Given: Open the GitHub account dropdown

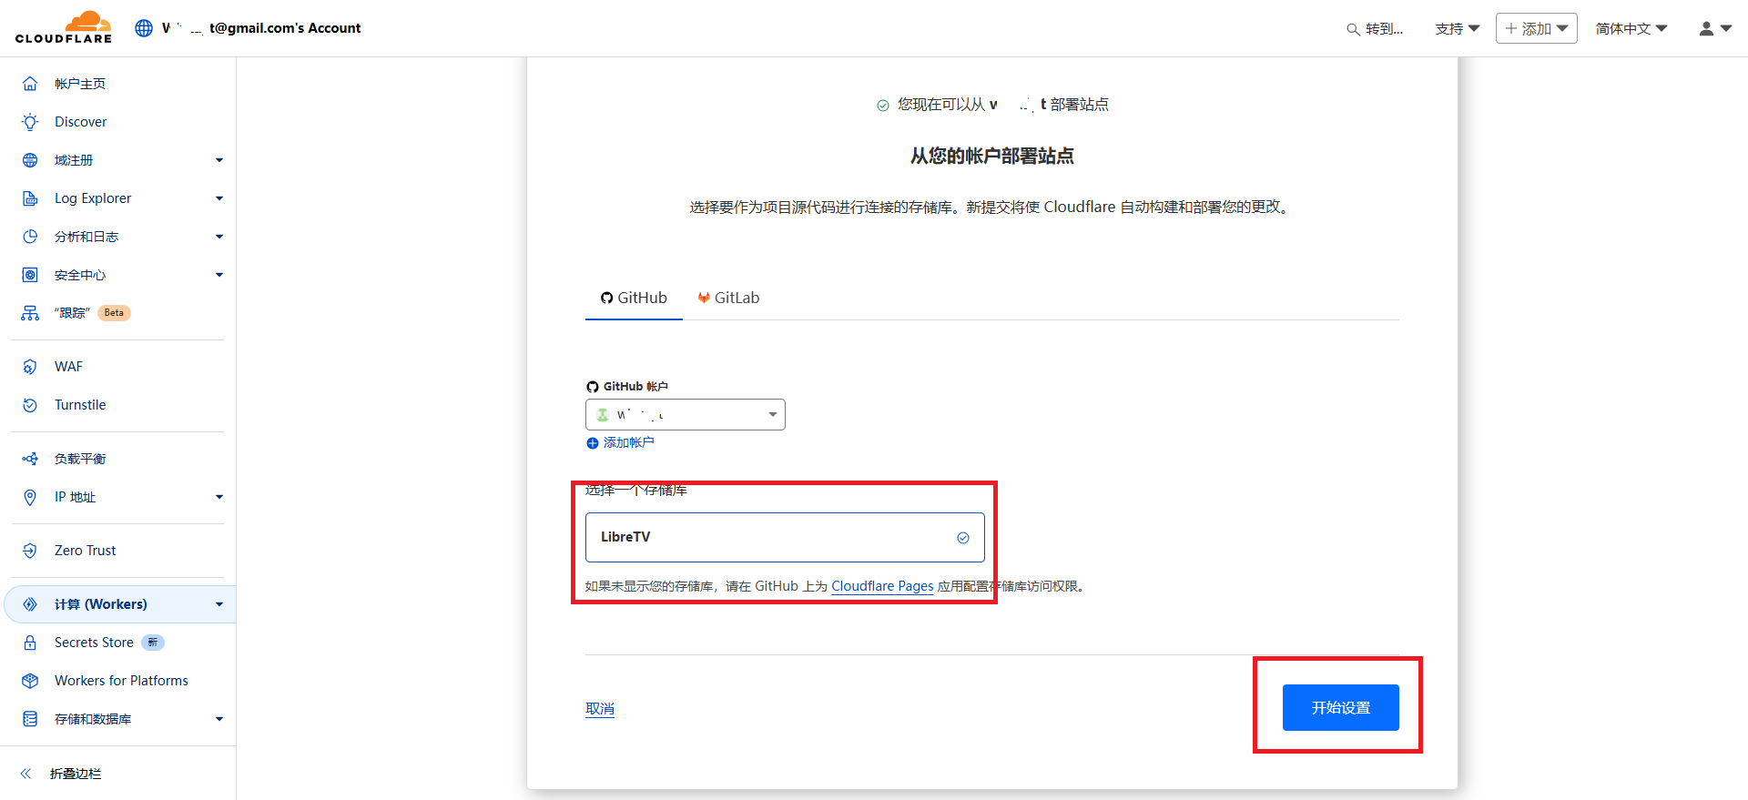Looking at the screenshot, I should tap(685, 415).
